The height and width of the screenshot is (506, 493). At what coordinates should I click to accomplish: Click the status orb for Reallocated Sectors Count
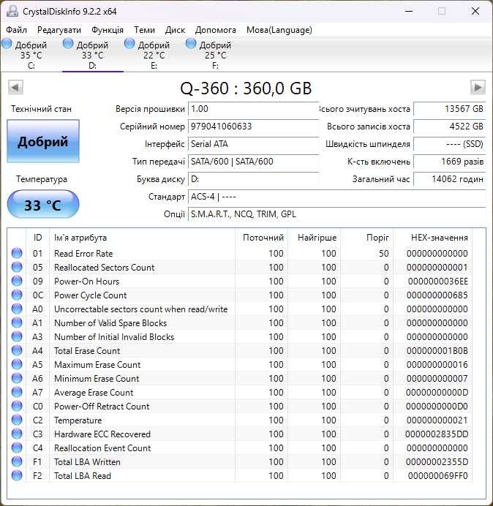pos(17,267)
